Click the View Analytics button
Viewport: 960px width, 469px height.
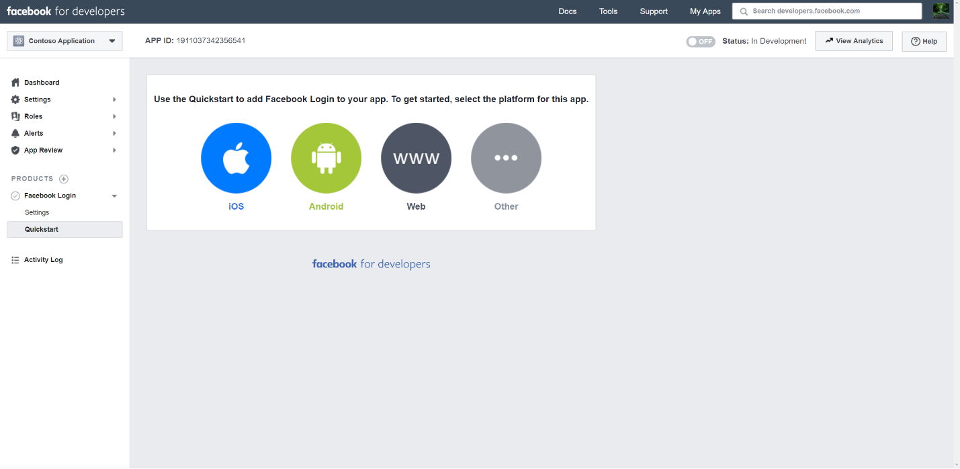853,41
